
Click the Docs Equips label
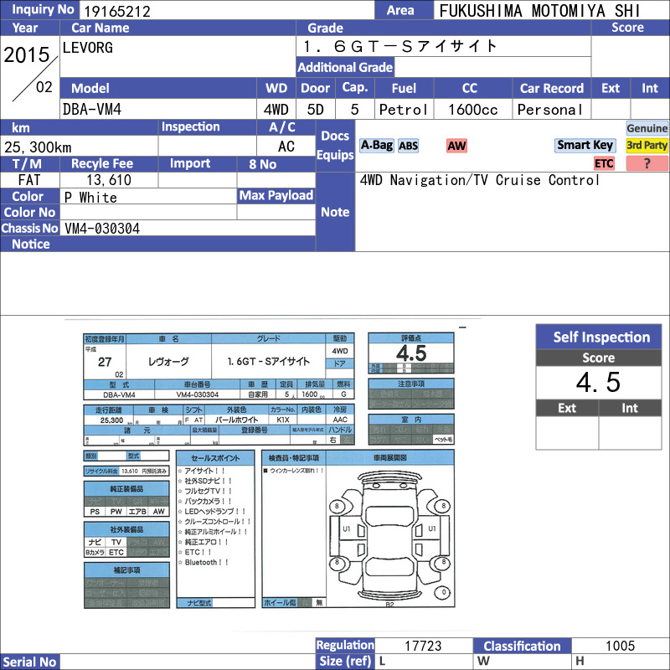pos(336,145)
